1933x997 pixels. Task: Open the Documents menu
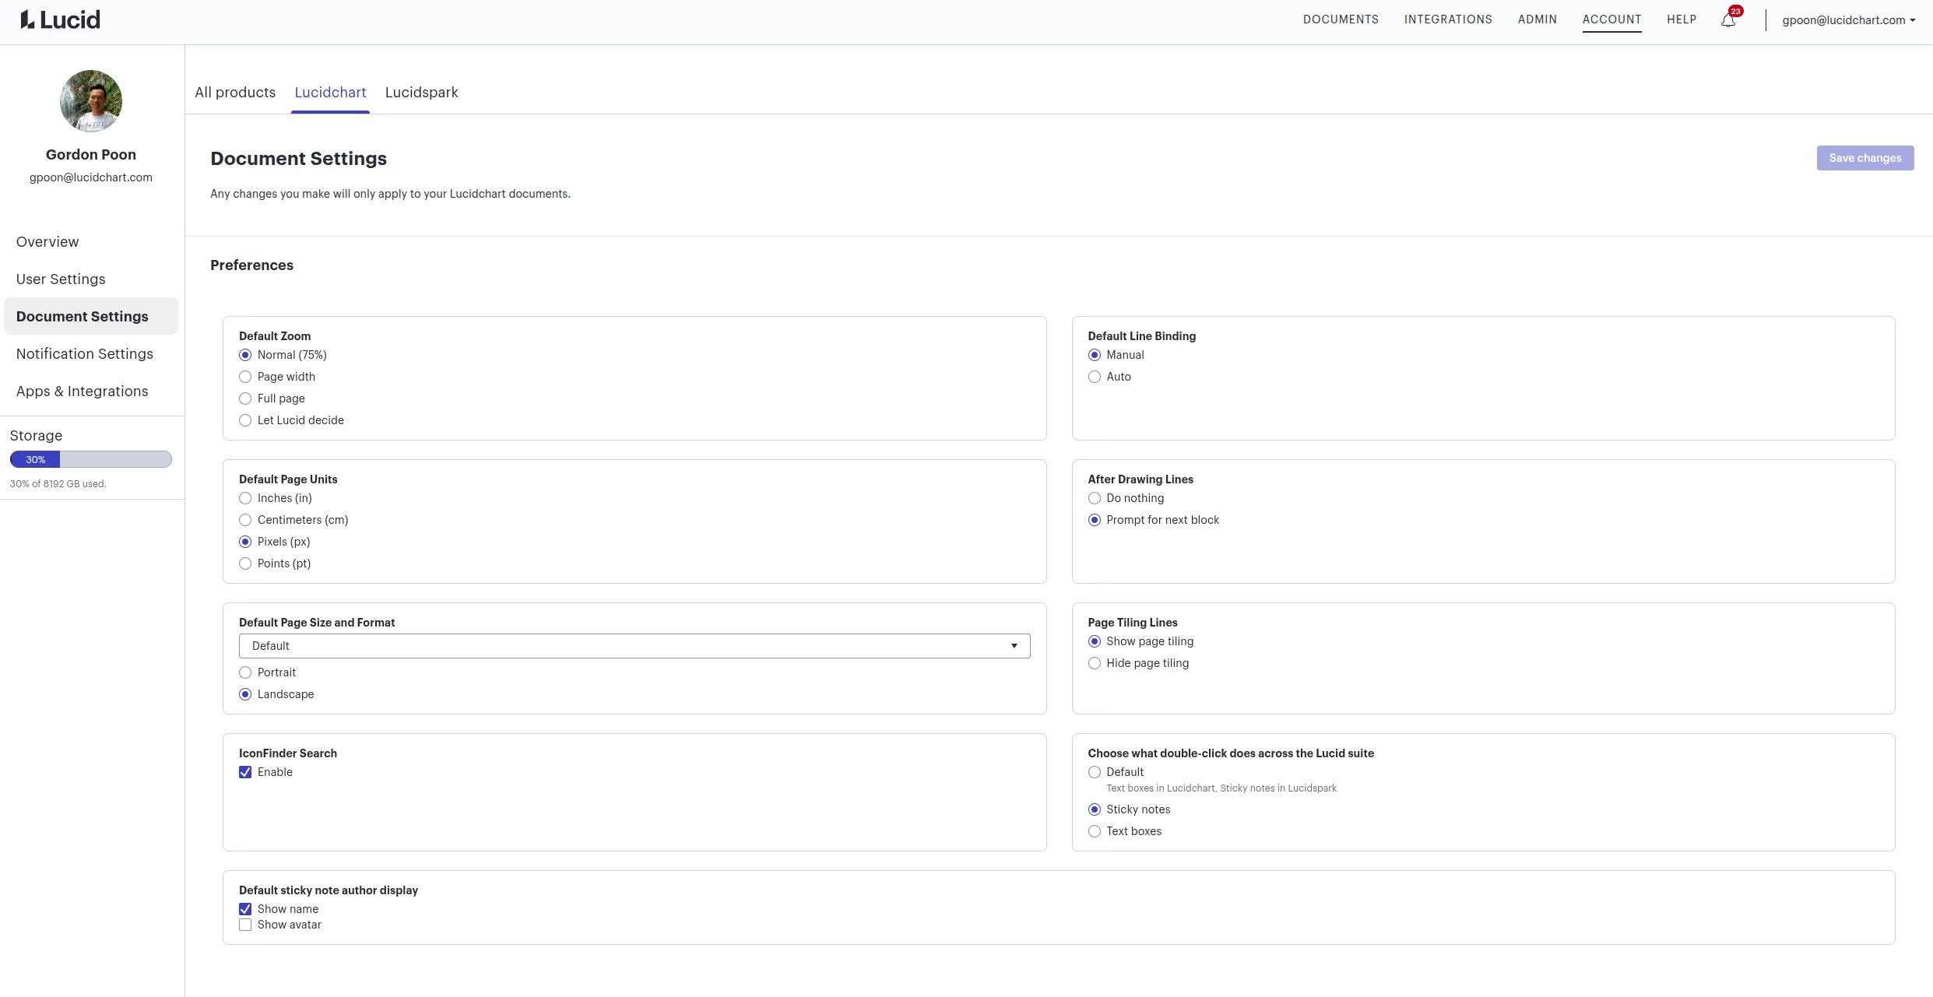point(1341,19)
